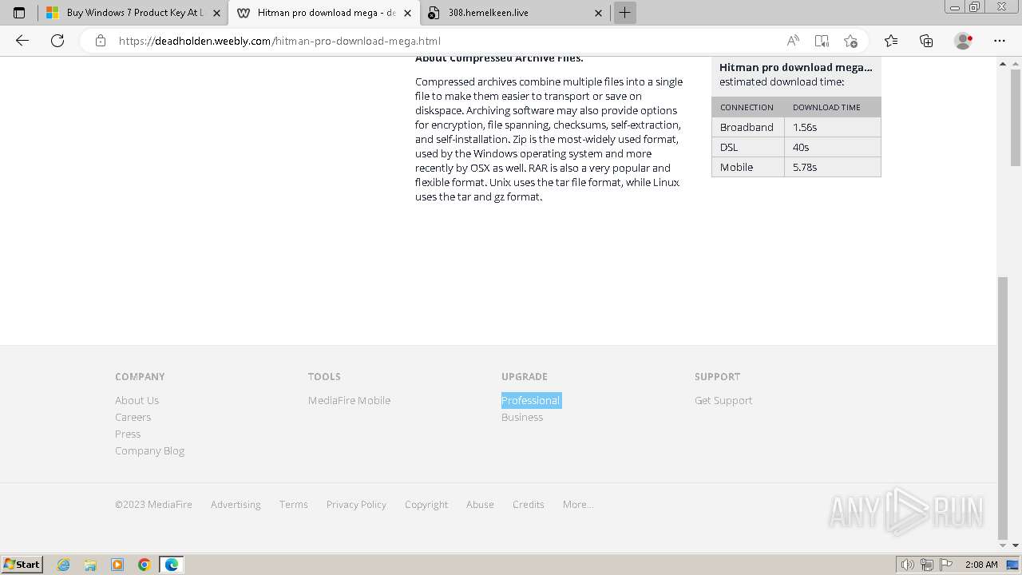Open the Advertising footer link

coord(236,504)
